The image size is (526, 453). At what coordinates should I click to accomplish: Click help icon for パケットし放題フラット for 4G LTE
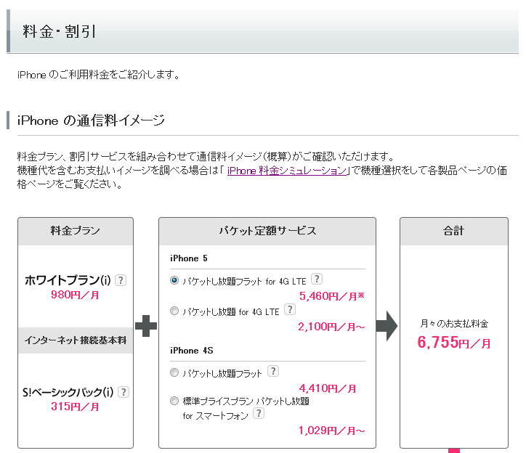(x=317, y=279)
